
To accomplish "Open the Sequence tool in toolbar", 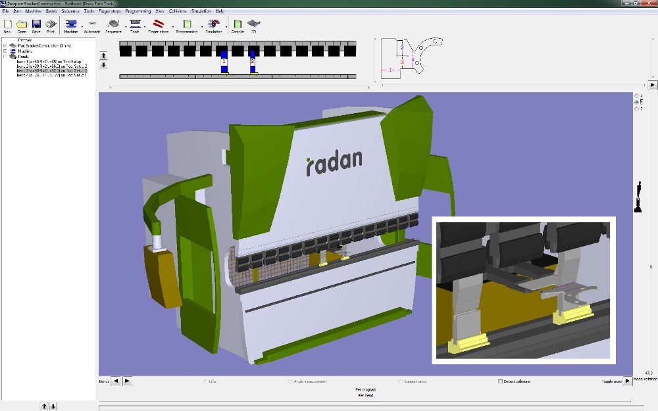I will [x=113, y=24].
